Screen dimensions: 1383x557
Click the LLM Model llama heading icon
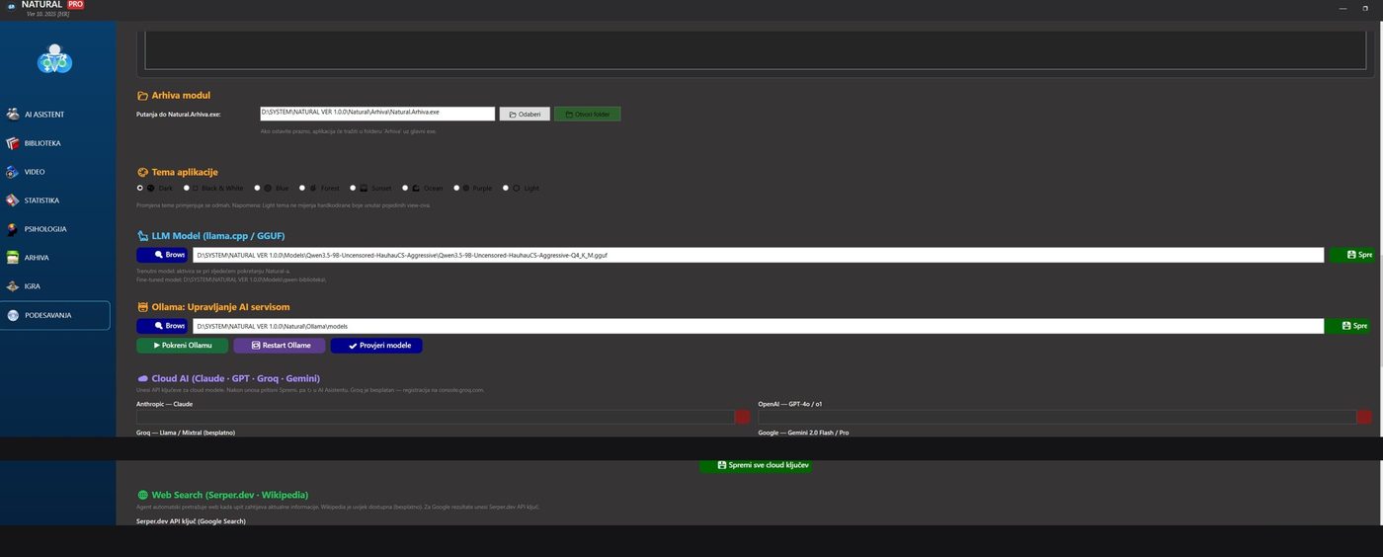point(142,236)
